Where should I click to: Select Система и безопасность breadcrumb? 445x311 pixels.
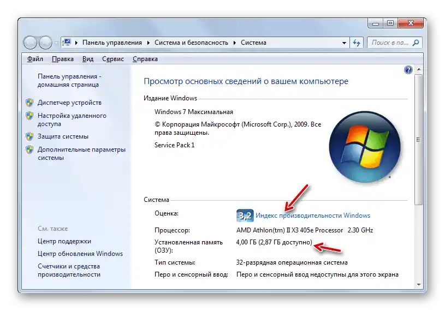click(191, 43)
